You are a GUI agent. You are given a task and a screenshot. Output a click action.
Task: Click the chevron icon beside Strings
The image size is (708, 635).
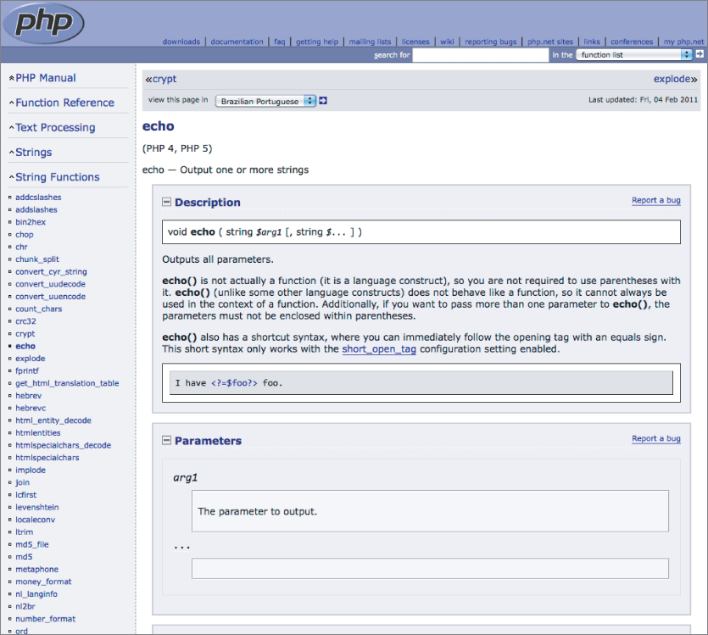(9, 152)
